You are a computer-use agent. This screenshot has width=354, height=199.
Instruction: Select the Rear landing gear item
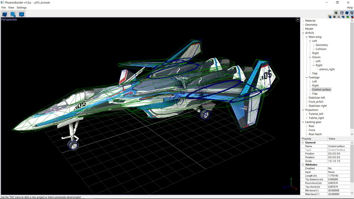pyautogui.click(x=312, y=126)
